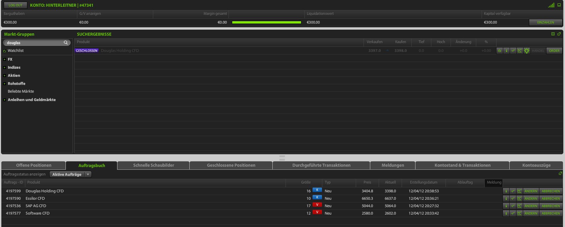The image size is (565, 227).
Task: Cancel the Douglas Holding order with ABBRECHEN
Action: click(550, 191)
